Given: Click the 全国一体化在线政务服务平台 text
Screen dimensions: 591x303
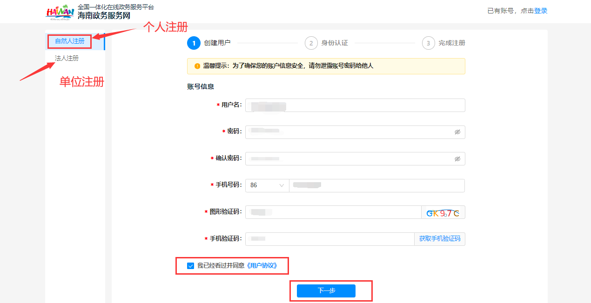Looking at the screenshot, I should pos(116,7).
